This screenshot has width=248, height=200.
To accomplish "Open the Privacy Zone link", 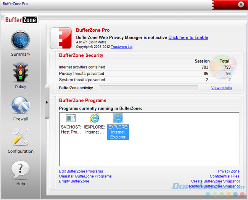I will [x=229, y=171].
